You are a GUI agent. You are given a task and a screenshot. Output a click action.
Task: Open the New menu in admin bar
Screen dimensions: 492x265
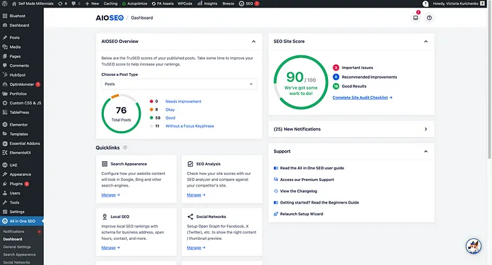pyautogui.click(x=92, y=3)
